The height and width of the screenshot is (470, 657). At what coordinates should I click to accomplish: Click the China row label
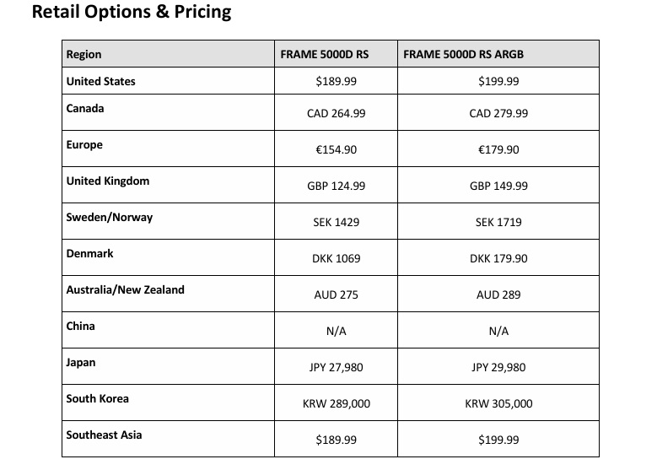point(80,326)
